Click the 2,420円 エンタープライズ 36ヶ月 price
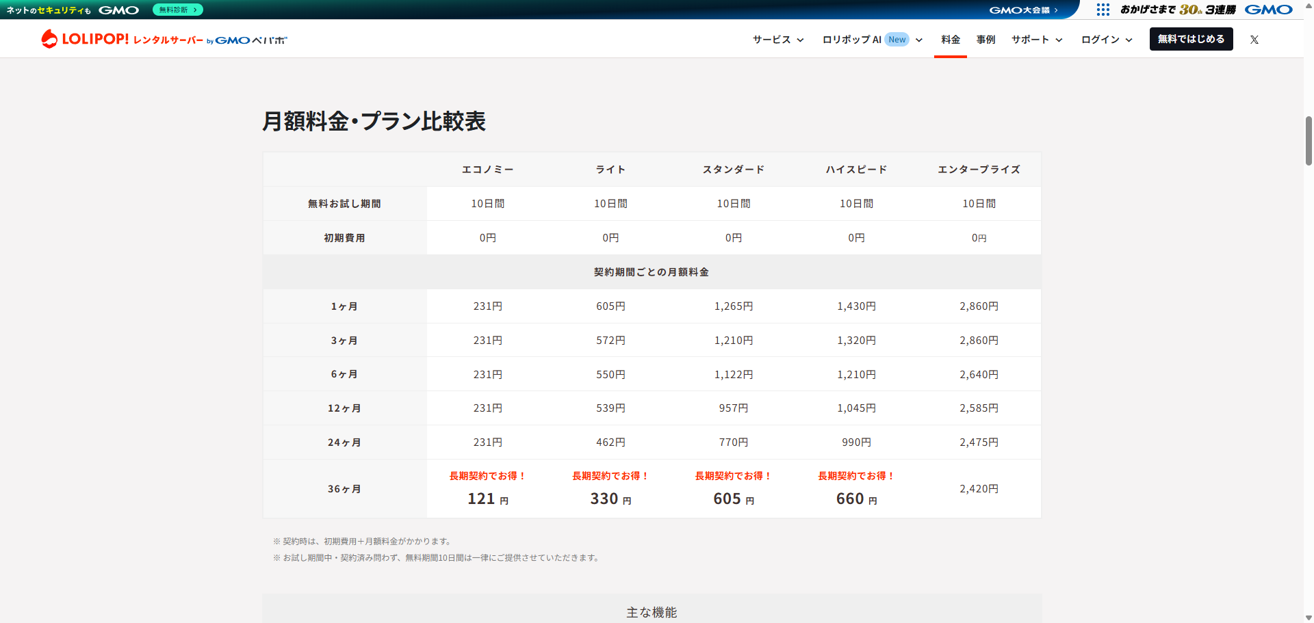 979,489
